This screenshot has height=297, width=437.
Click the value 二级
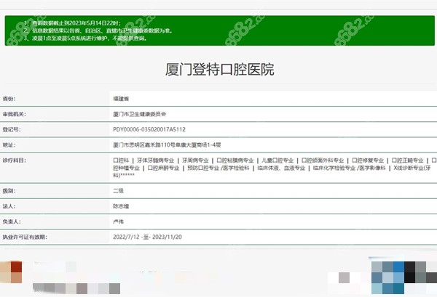pyautogui.click(x=118, y=191)
